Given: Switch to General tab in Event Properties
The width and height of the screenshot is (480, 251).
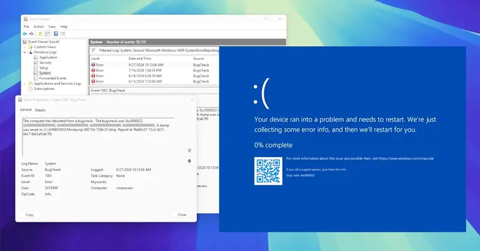Looking at the screenshot, I should point(26,110).
